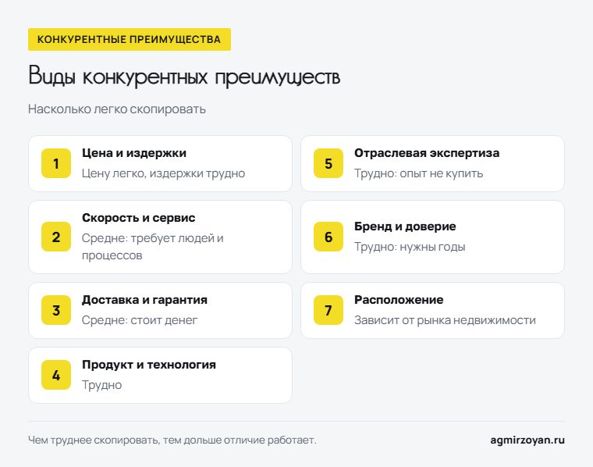Click the yellow number 7 badge
The height and width of the screenshot is (467, 593).
click(328, 310)
